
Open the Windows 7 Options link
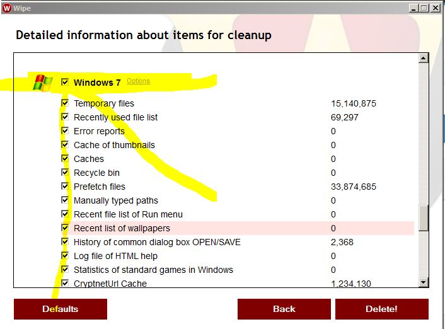(138, 81)
